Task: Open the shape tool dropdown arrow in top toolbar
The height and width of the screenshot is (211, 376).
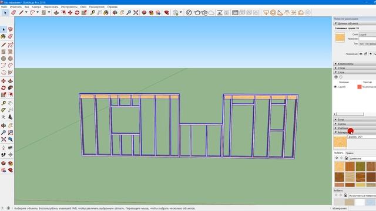Action: (x=49, y=12)
